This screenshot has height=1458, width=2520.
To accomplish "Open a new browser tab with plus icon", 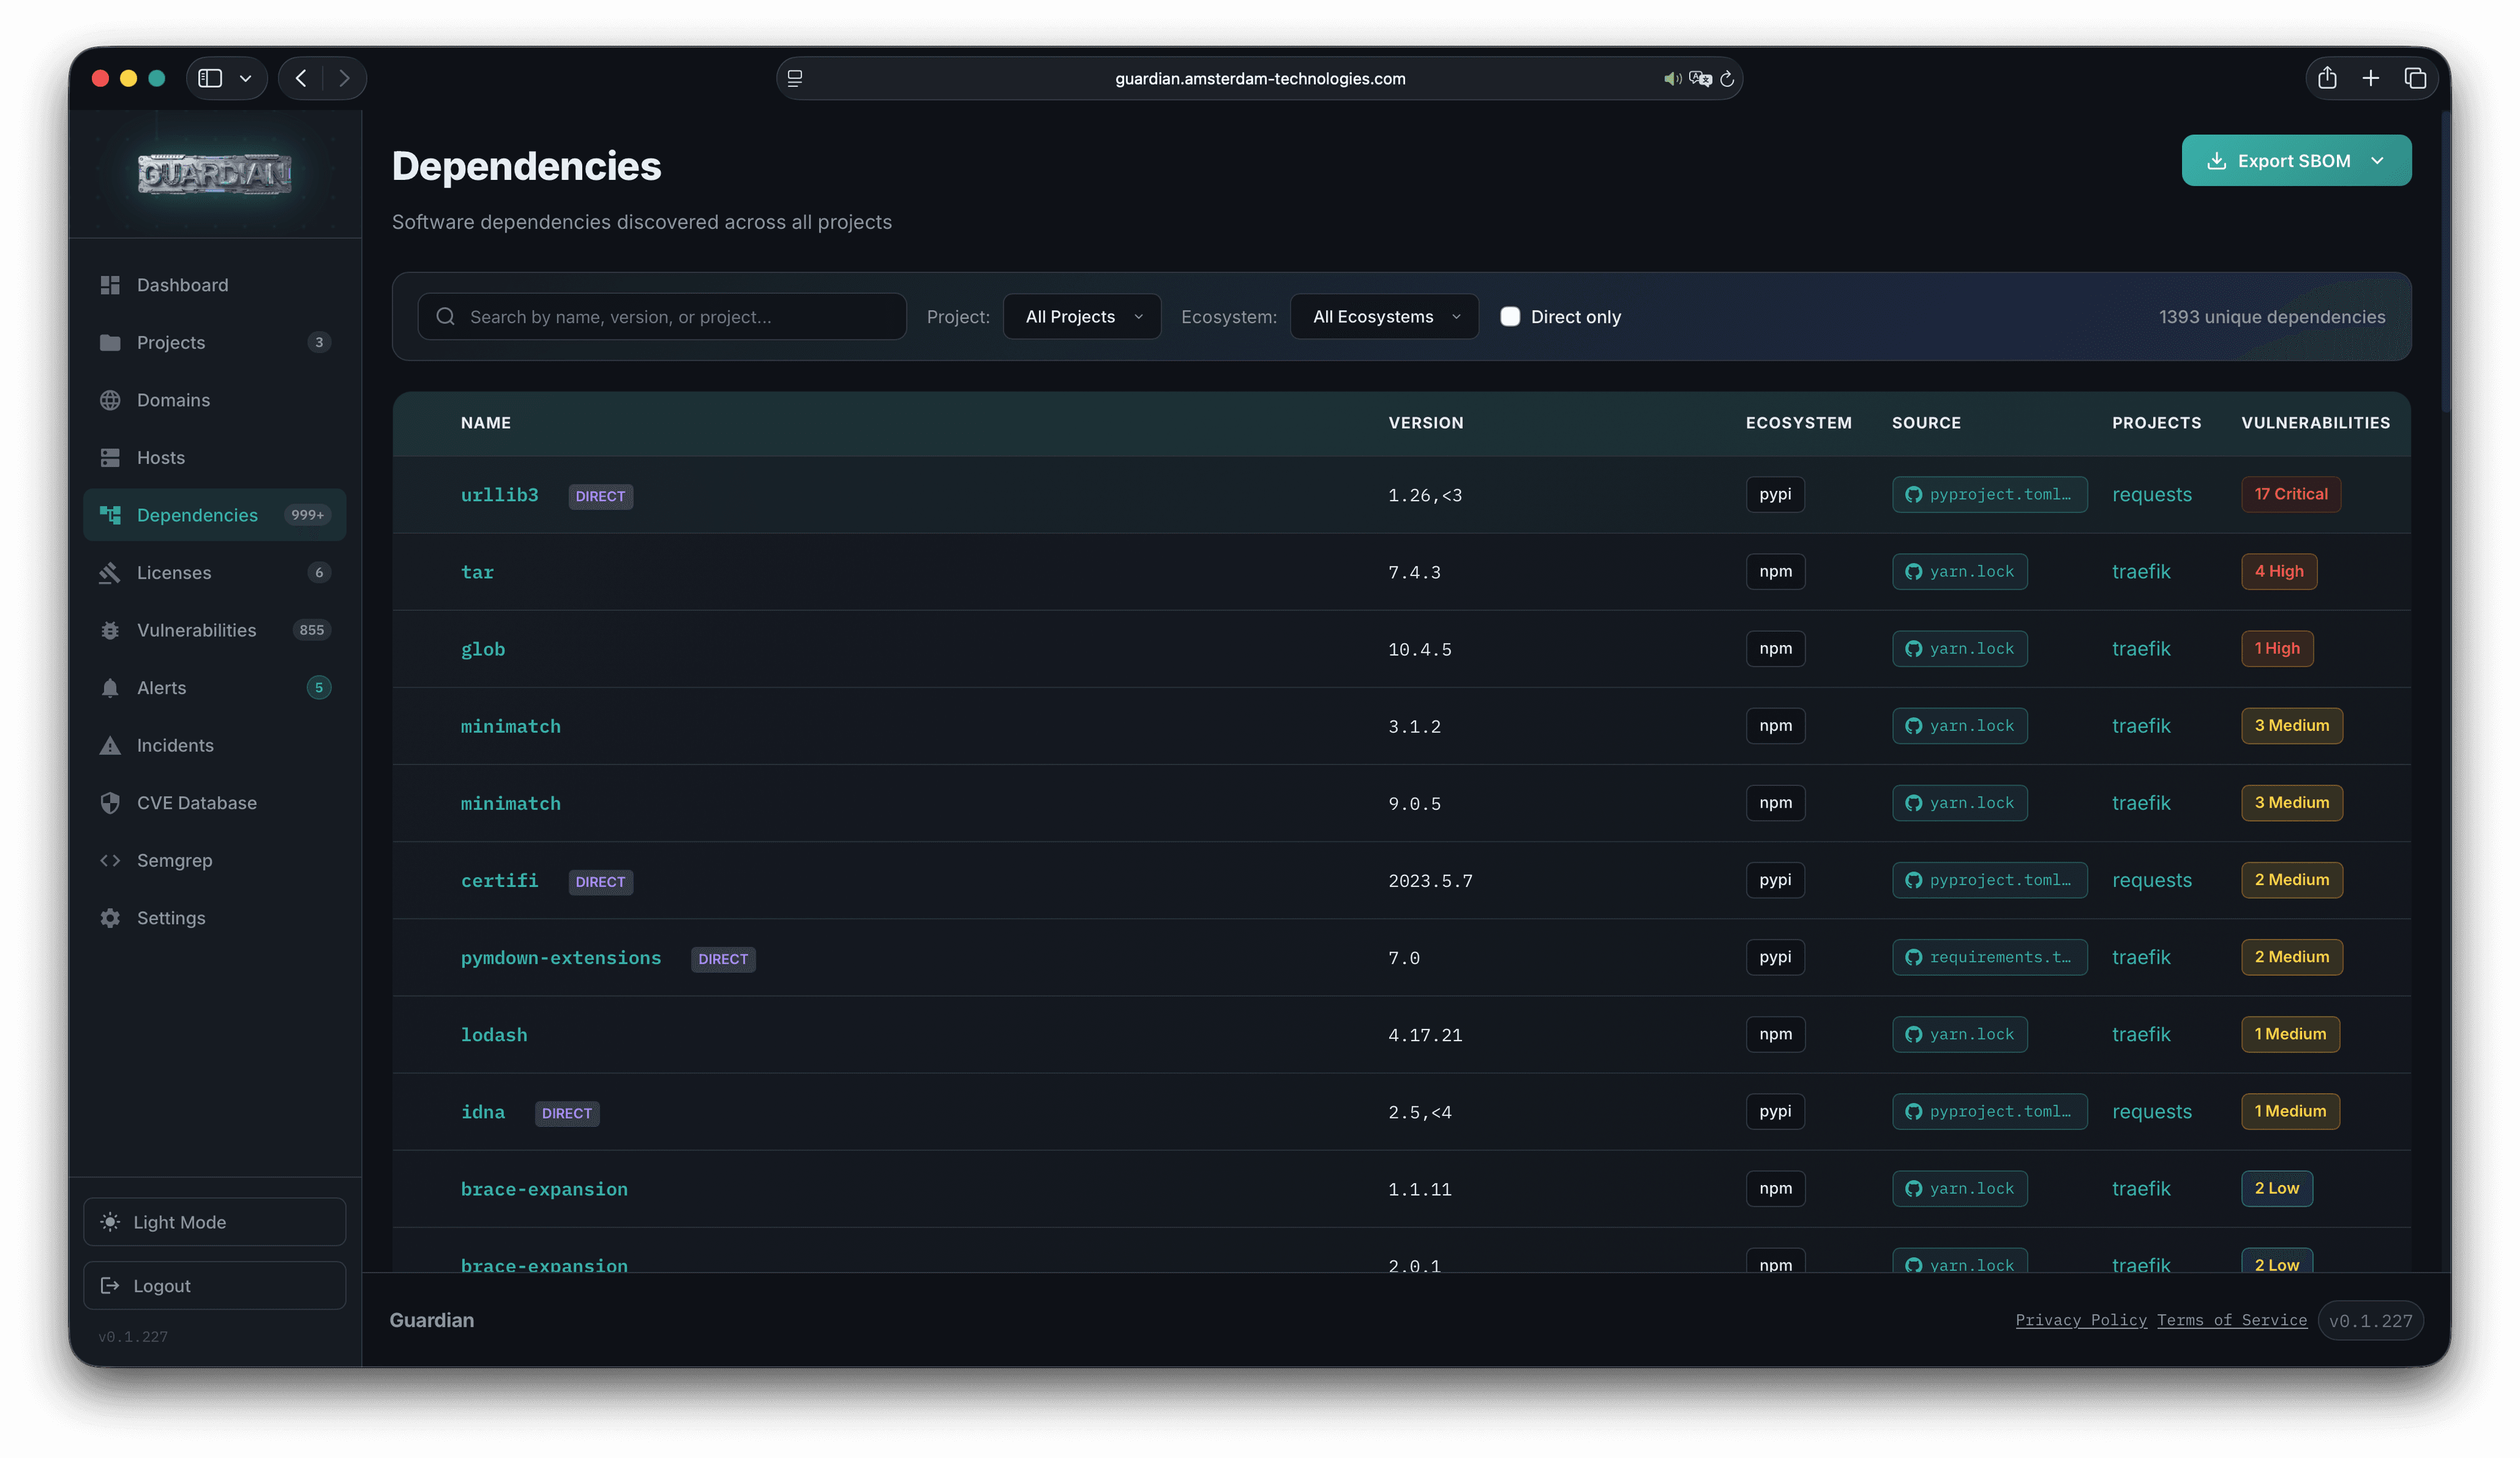I will click(2371, 78).
